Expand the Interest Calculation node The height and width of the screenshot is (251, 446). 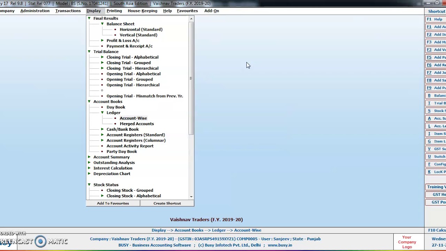[x=89, y=168]
